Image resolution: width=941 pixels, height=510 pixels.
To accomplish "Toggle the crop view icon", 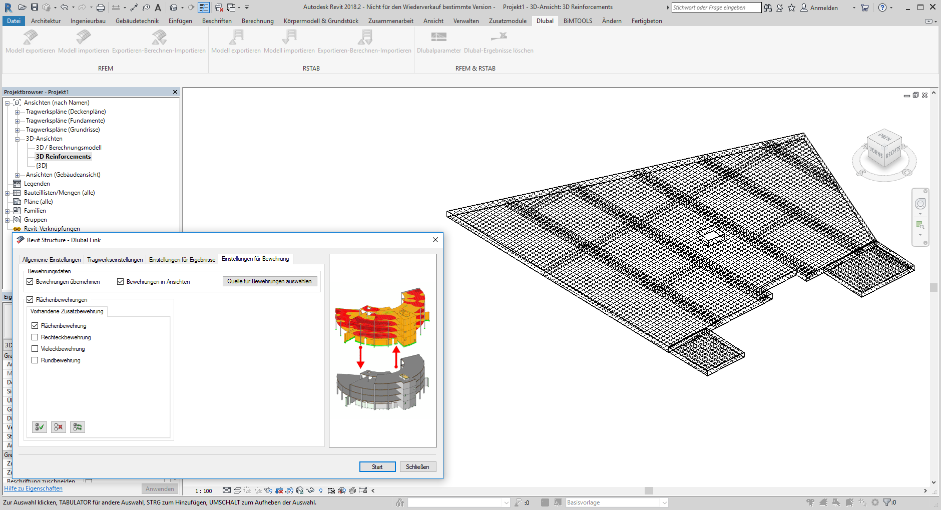I will click(x=279, y=490).
